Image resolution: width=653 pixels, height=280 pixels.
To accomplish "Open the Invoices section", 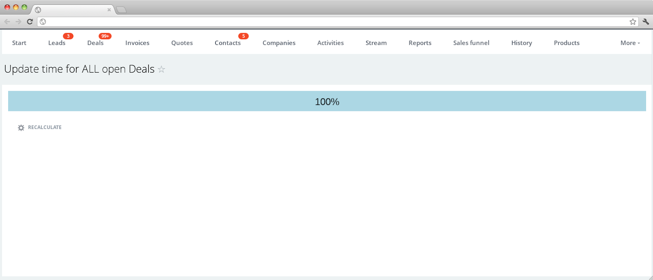I will (x=137, y=43).
